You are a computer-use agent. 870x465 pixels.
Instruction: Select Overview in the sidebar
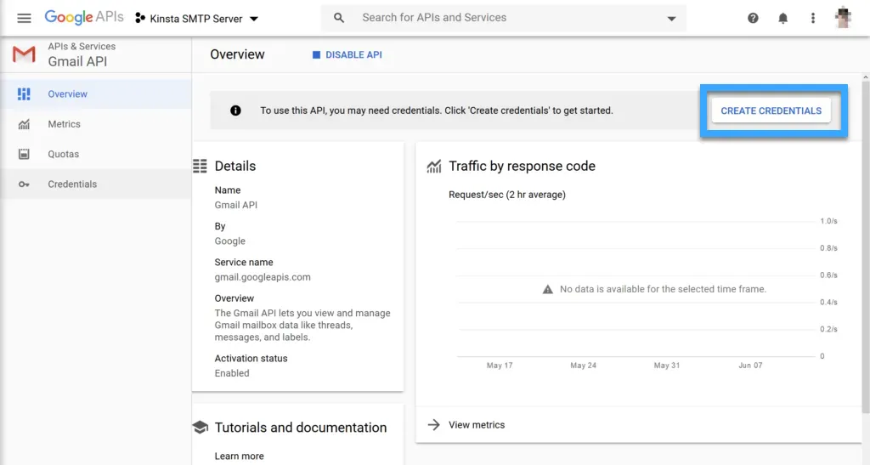[96, 94]
